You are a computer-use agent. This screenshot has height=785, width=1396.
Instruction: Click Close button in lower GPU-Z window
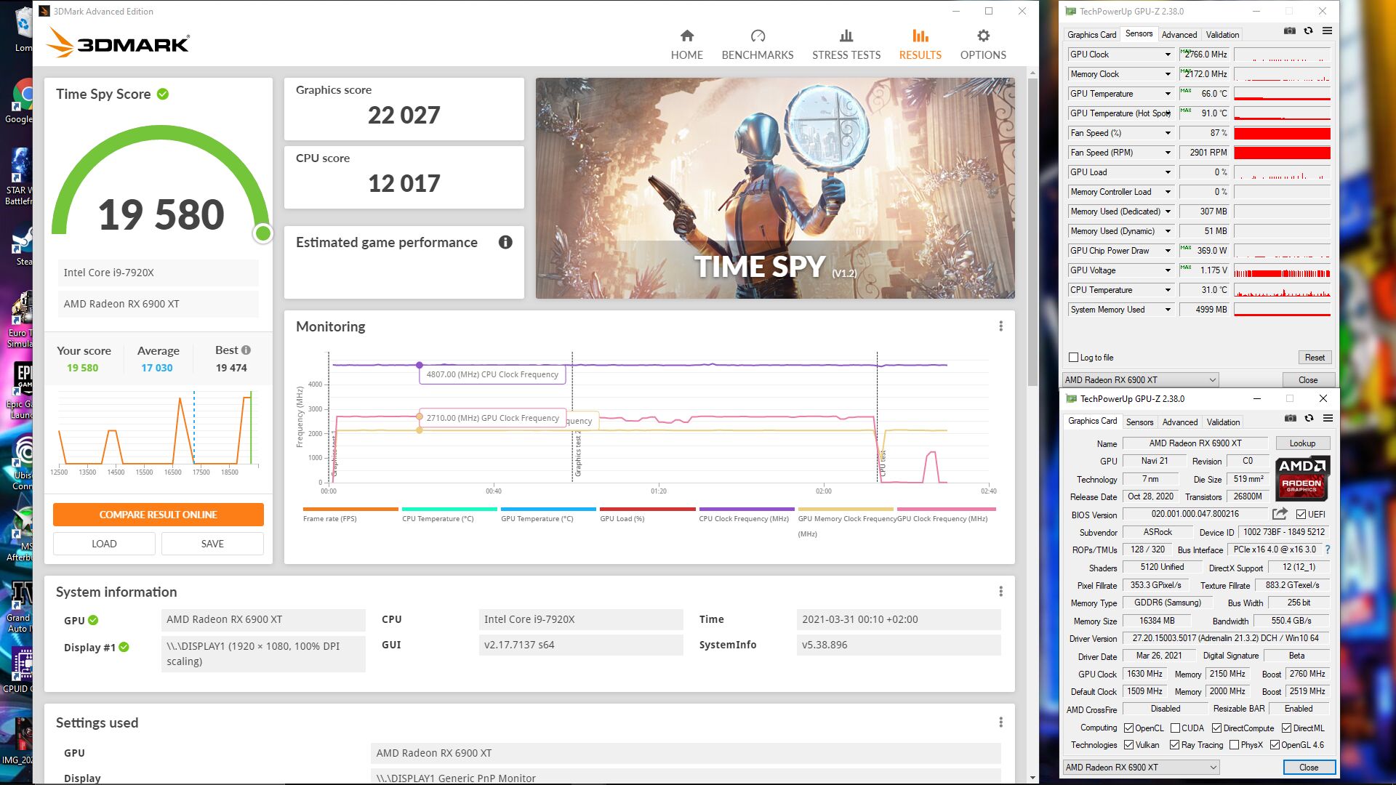pos(1309,768)
